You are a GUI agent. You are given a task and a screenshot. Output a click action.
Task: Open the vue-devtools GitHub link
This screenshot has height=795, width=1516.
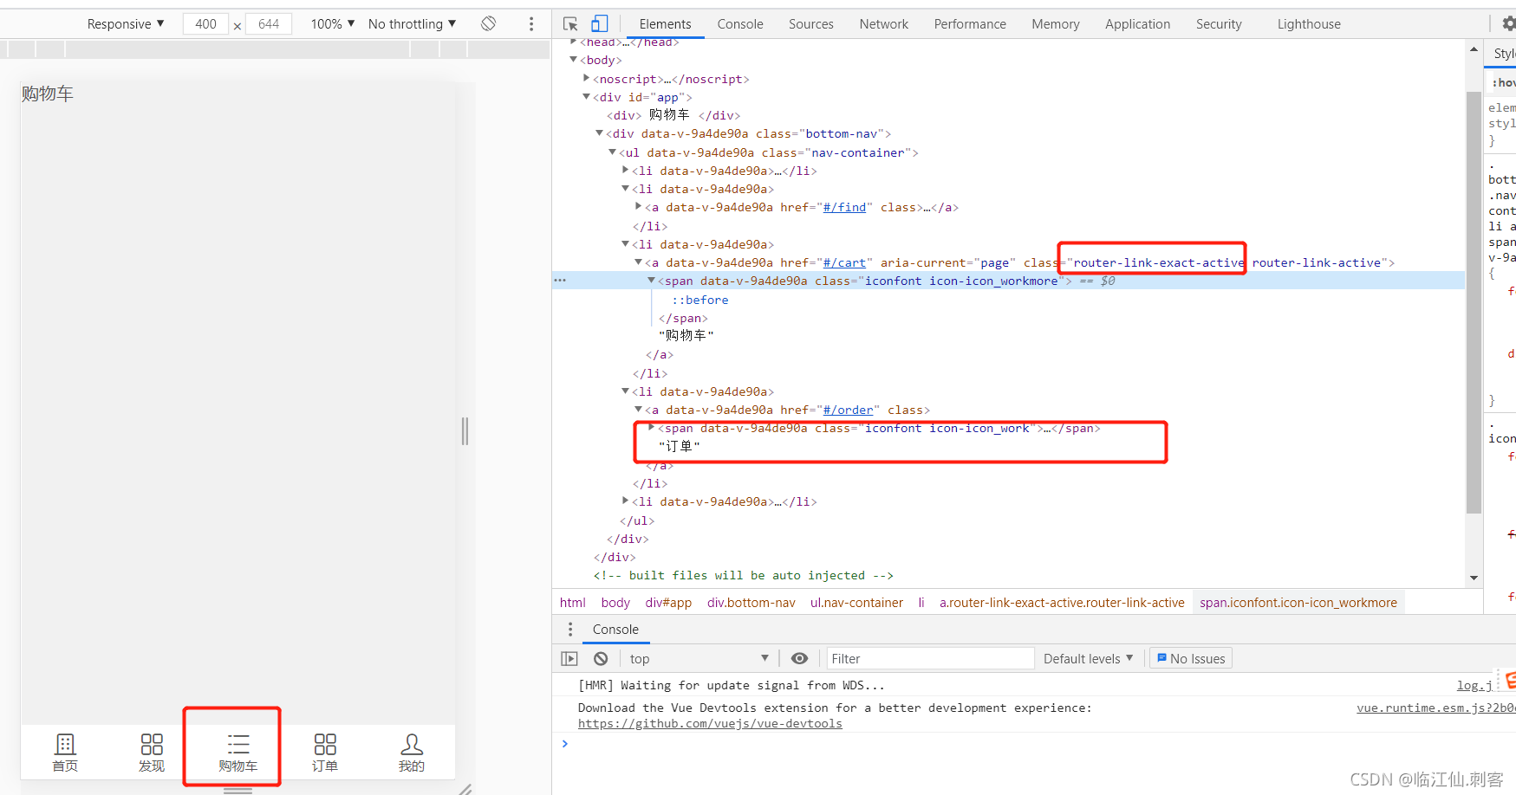(x=710, y=723)
